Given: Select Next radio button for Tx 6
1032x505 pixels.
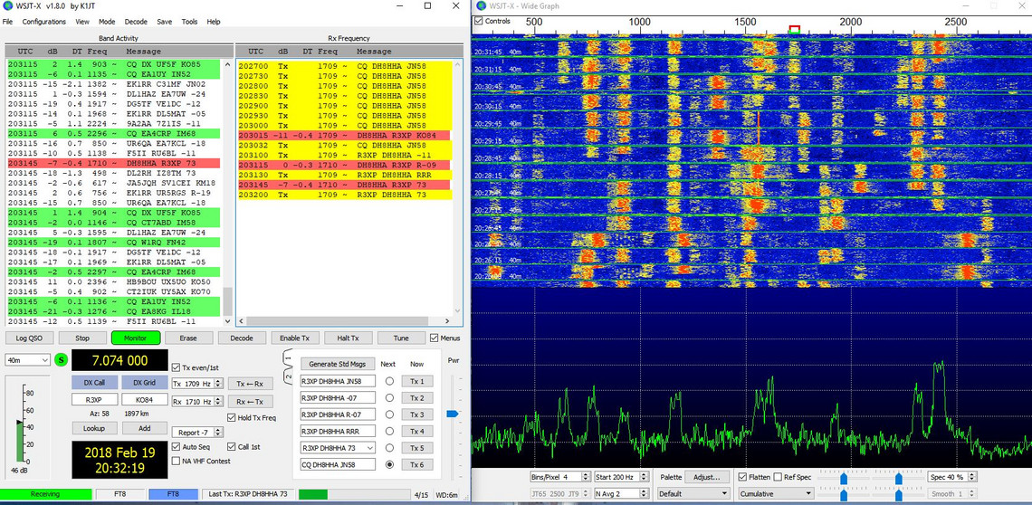Looking at the screenshot, I should coord(389,465).
